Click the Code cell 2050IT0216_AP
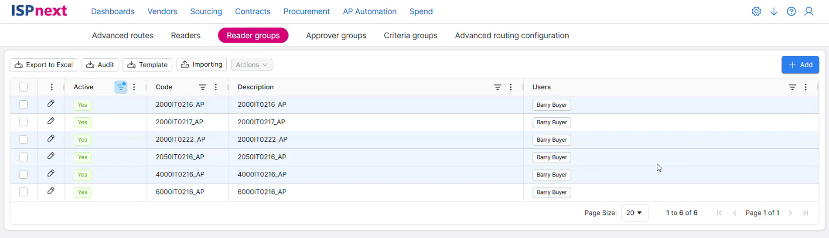Screen dimensions: 829x238 (x=180, y=157)
